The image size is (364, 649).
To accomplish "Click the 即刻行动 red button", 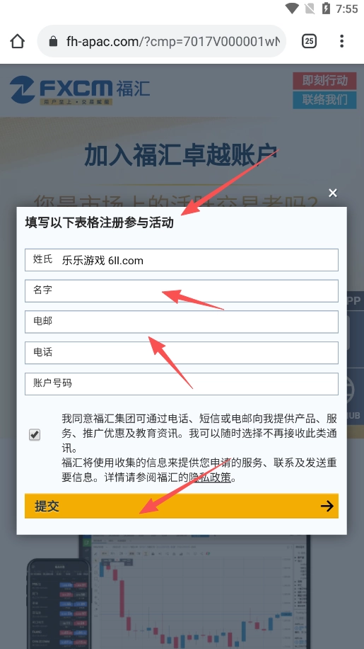I will point(325,81).
